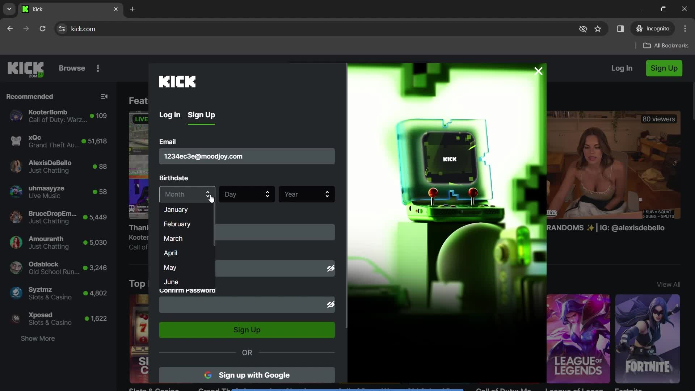Expand the Day selector dropdown
The image size is (695, 391).
[246, 194]
